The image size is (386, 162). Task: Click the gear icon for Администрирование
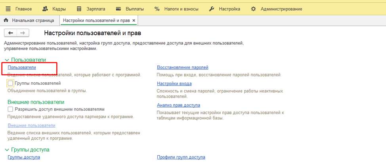pos(254,9)
